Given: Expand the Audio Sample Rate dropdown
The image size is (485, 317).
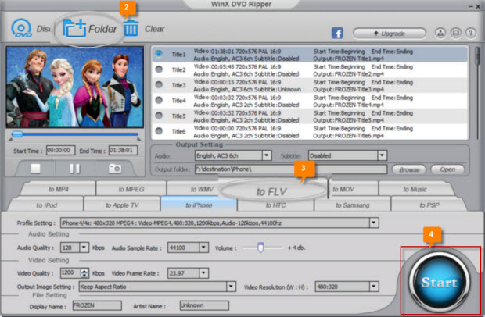Looking at the screenshot, I should tap(203, 248).
